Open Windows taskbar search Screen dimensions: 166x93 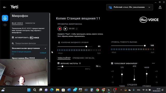(34, 90)
